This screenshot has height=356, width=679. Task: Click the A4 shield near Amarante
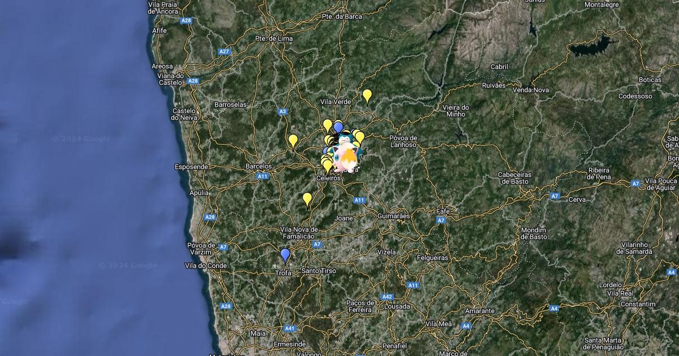click(x=466, y=326)
